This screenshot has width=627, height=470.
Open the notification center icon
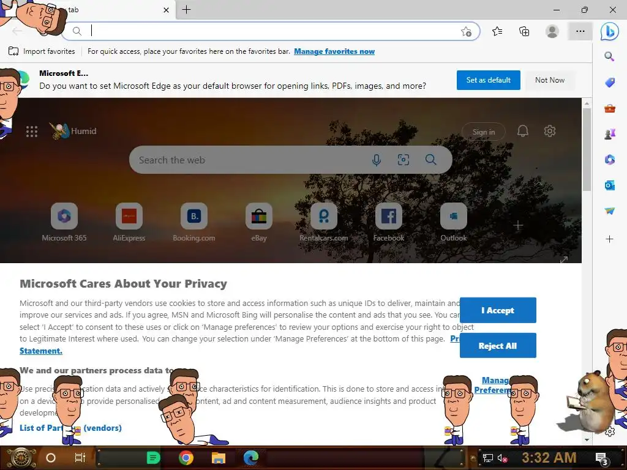pyautogui.click(x=602, y=458)
